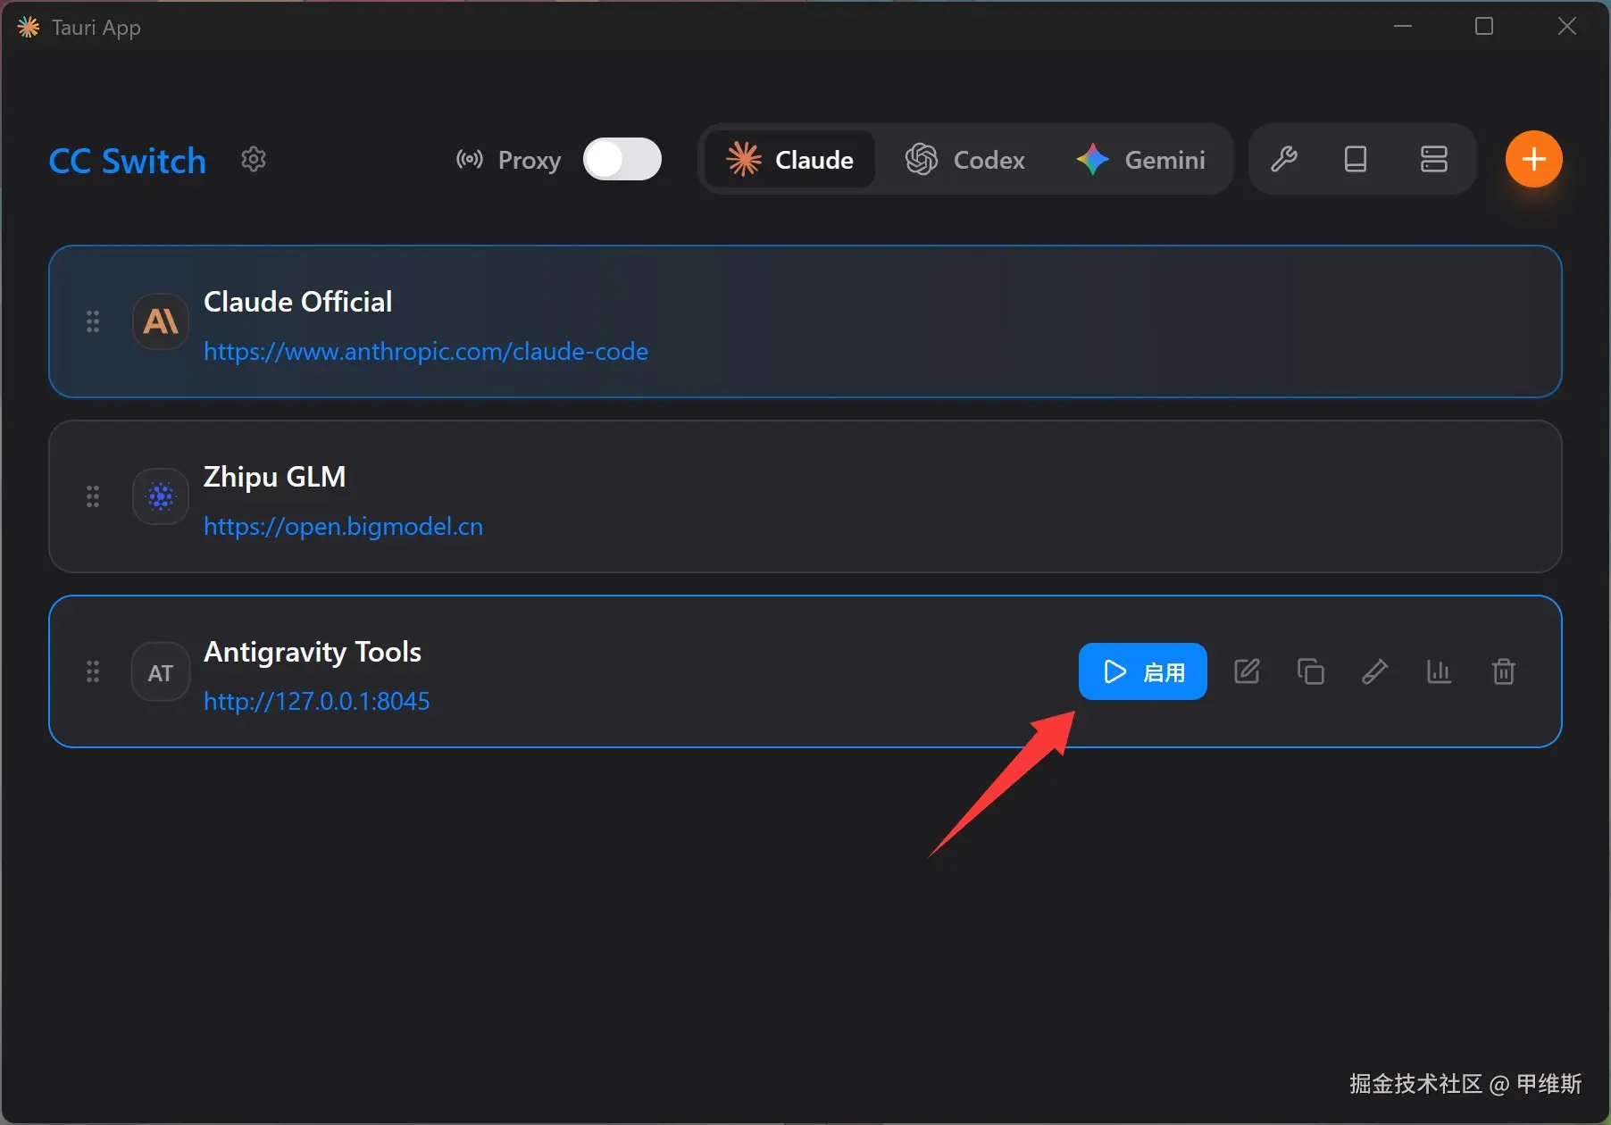Image resolution: width=1611 pixels, height=1125 pixels.
Task: Duplicate the Antigravity Tools provider
Action: click(x=1311, y=671)
